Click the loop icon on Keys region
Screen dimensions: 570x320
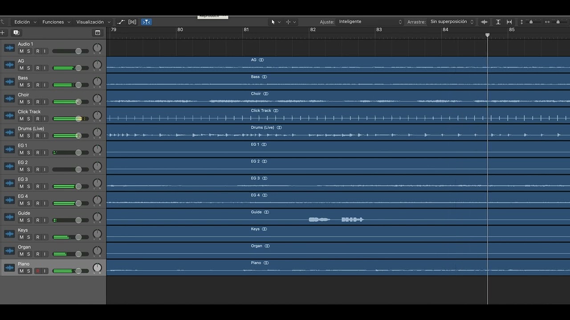[x=265, y=229]
